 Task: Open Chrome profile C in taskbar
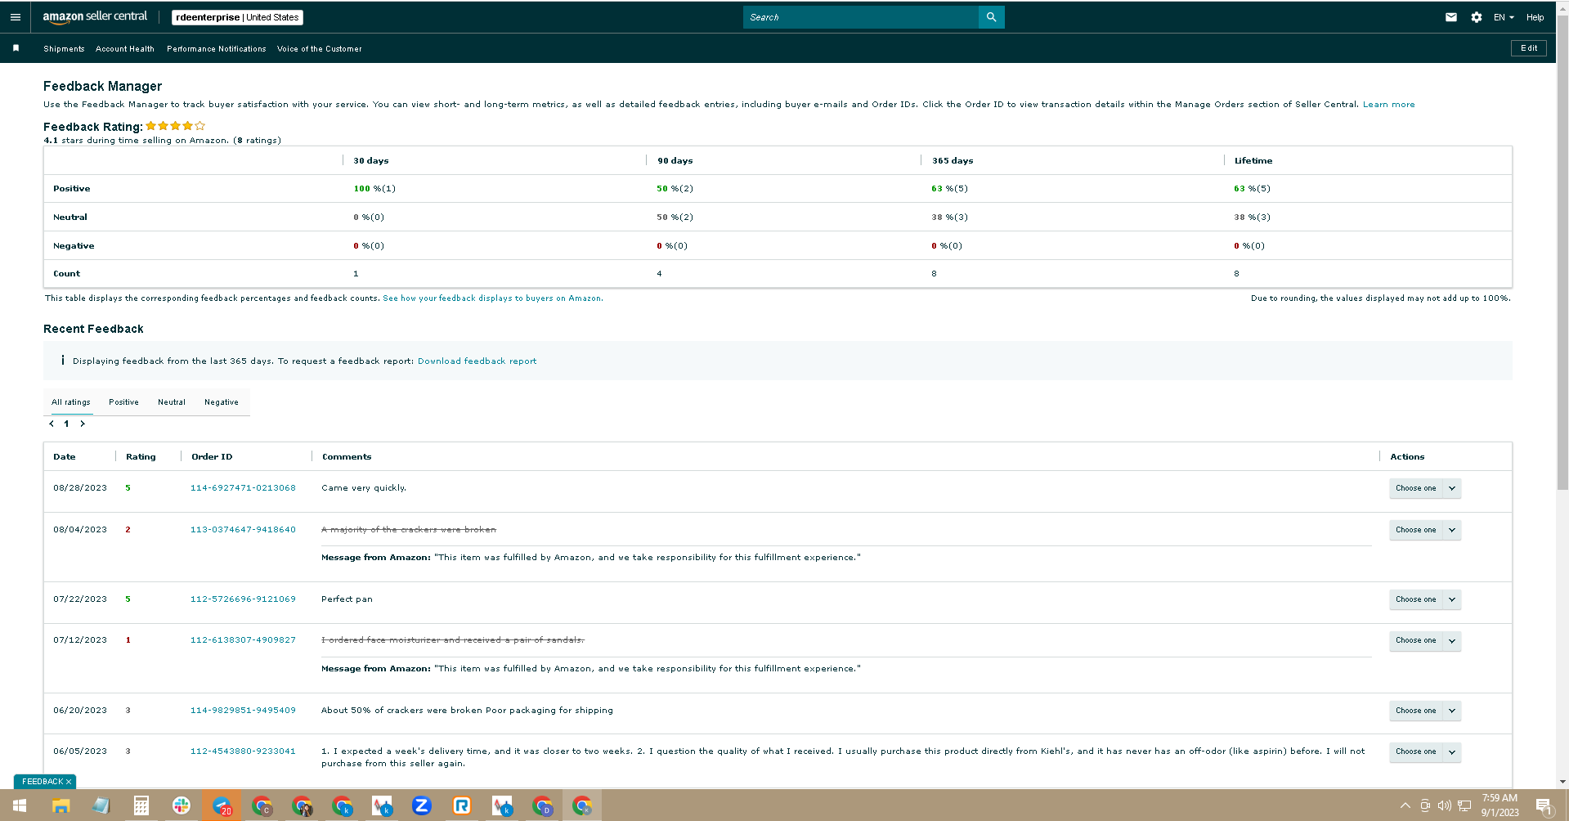[x=262, y=806]
